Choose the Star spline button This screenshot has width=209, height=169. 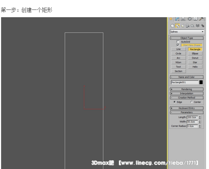(x=195, y=62)
